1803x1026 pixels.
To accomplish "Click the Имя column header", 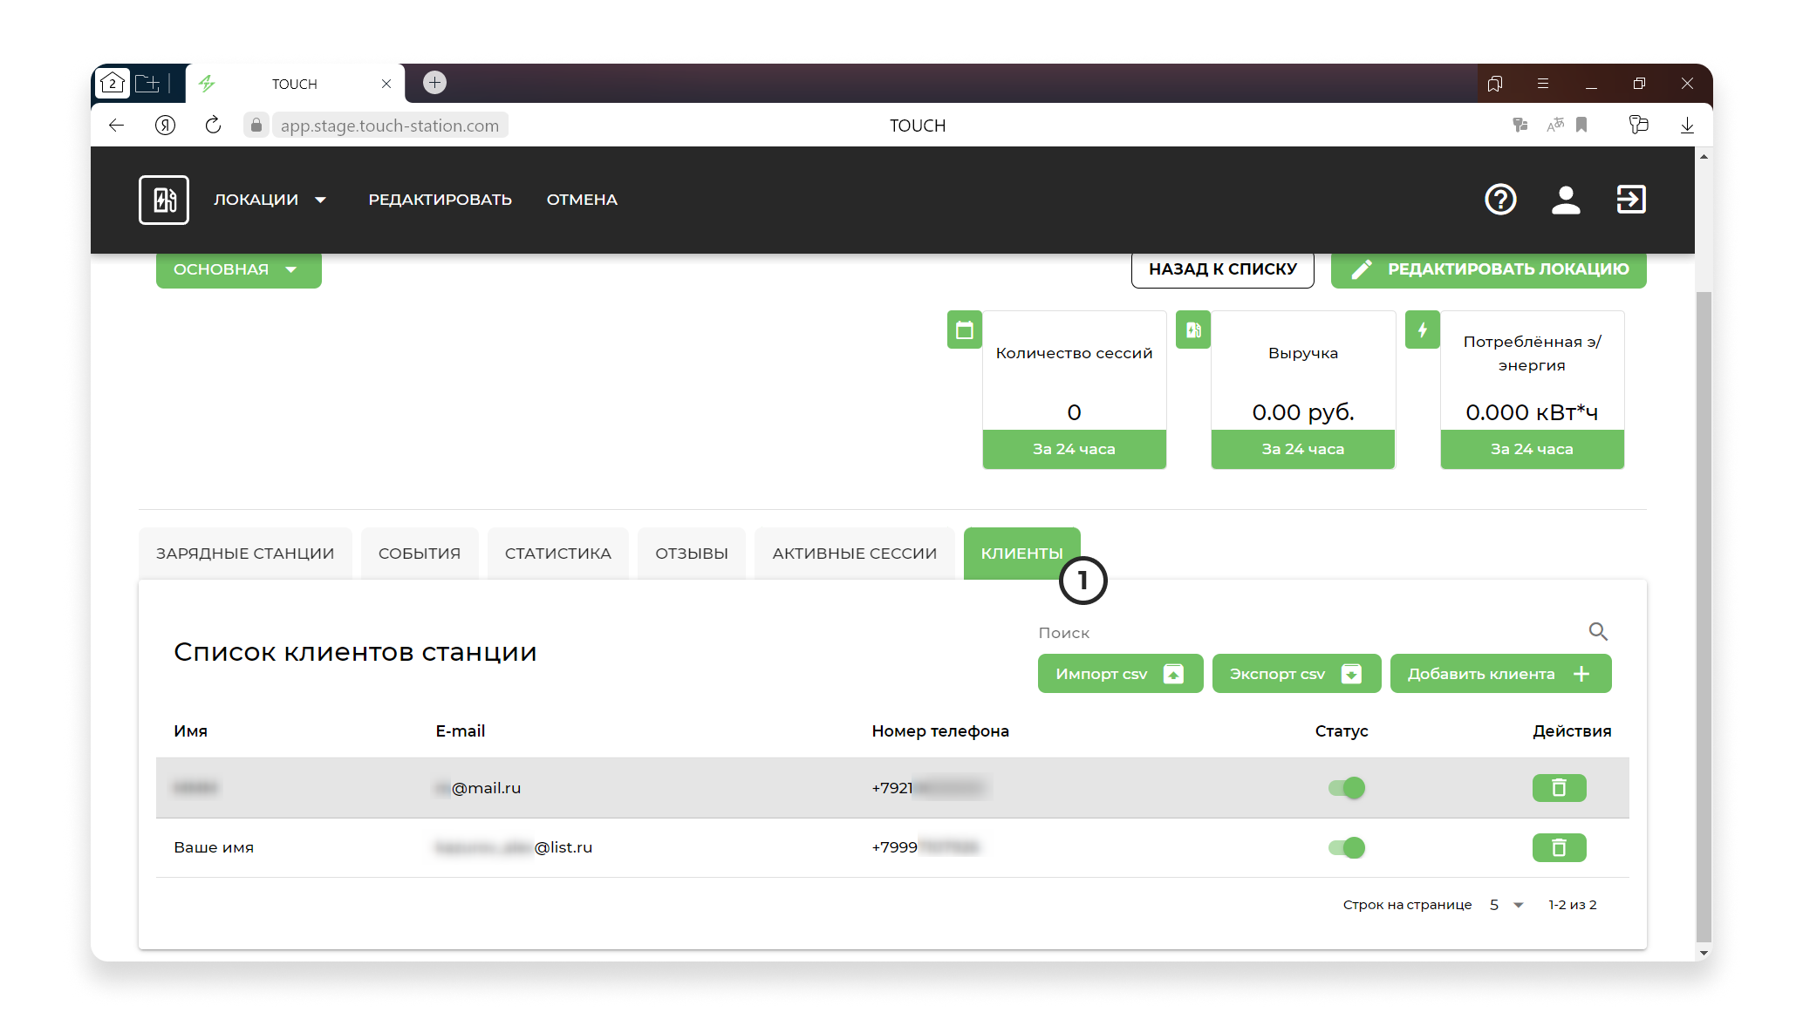I will (190, 731).
